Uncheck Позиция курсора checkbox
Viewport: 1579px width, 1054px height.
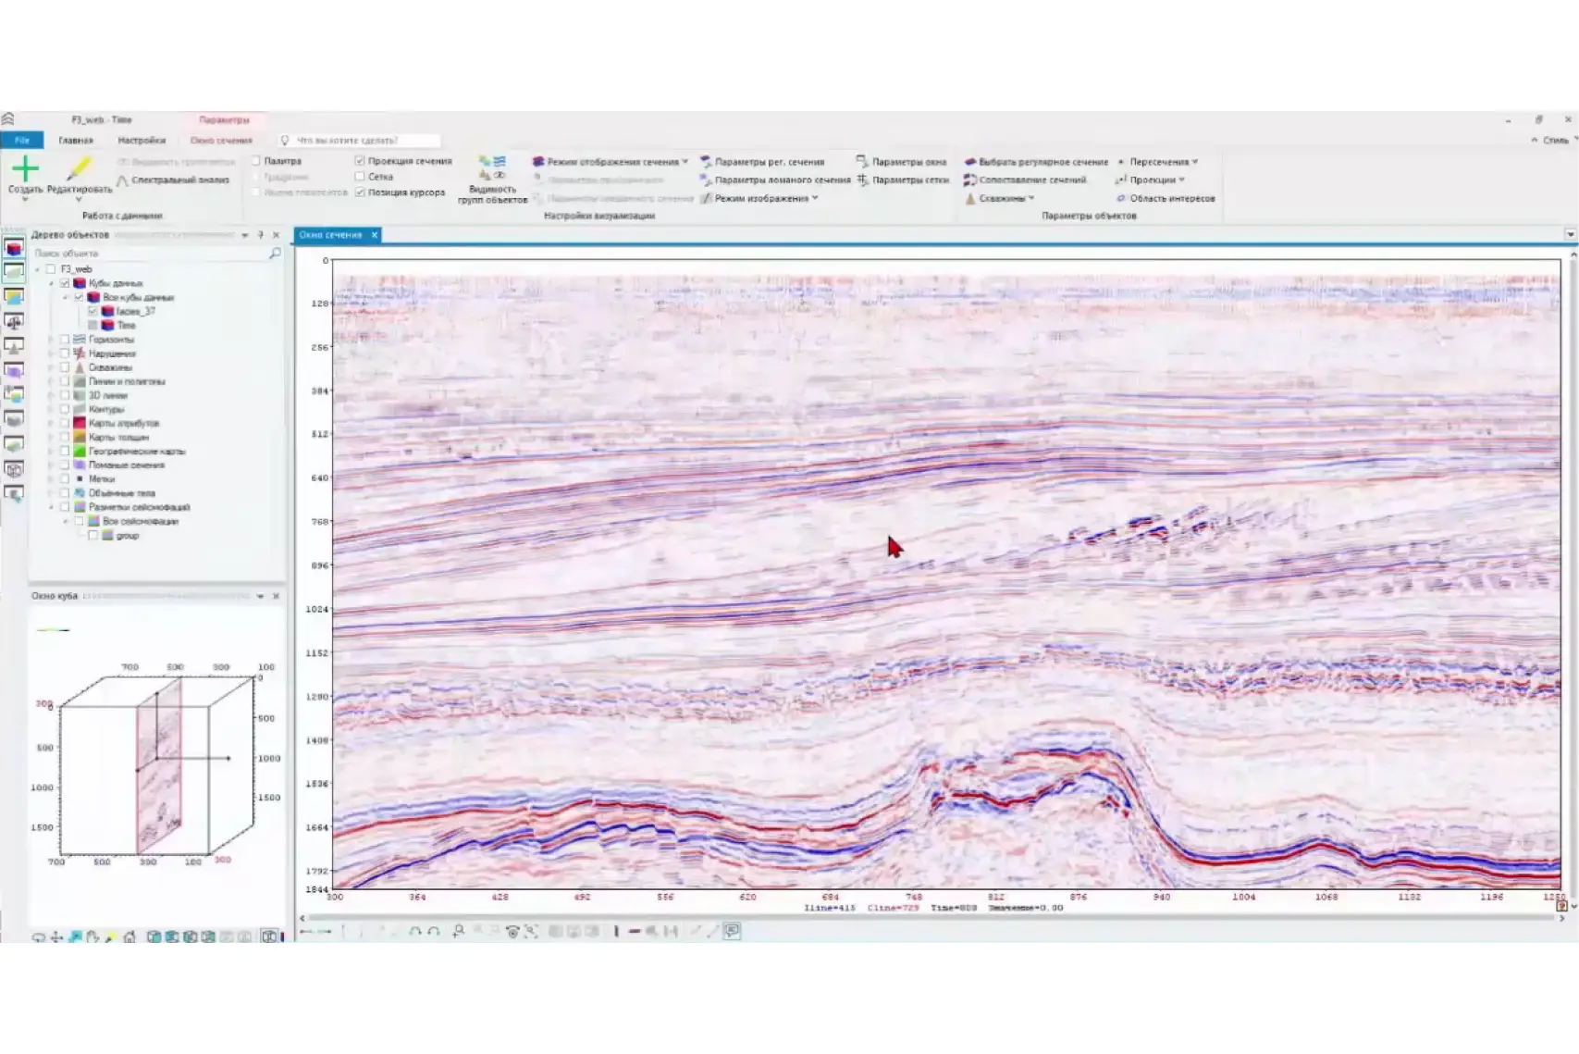coord(360,192)
